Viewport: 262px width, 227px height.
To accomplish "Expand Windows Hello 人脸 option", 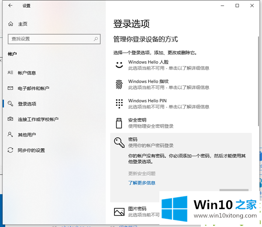I will click(x=181, y=65).
